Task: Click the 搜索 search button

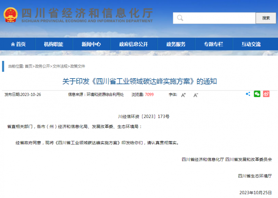Action: [x=266, y=18]
